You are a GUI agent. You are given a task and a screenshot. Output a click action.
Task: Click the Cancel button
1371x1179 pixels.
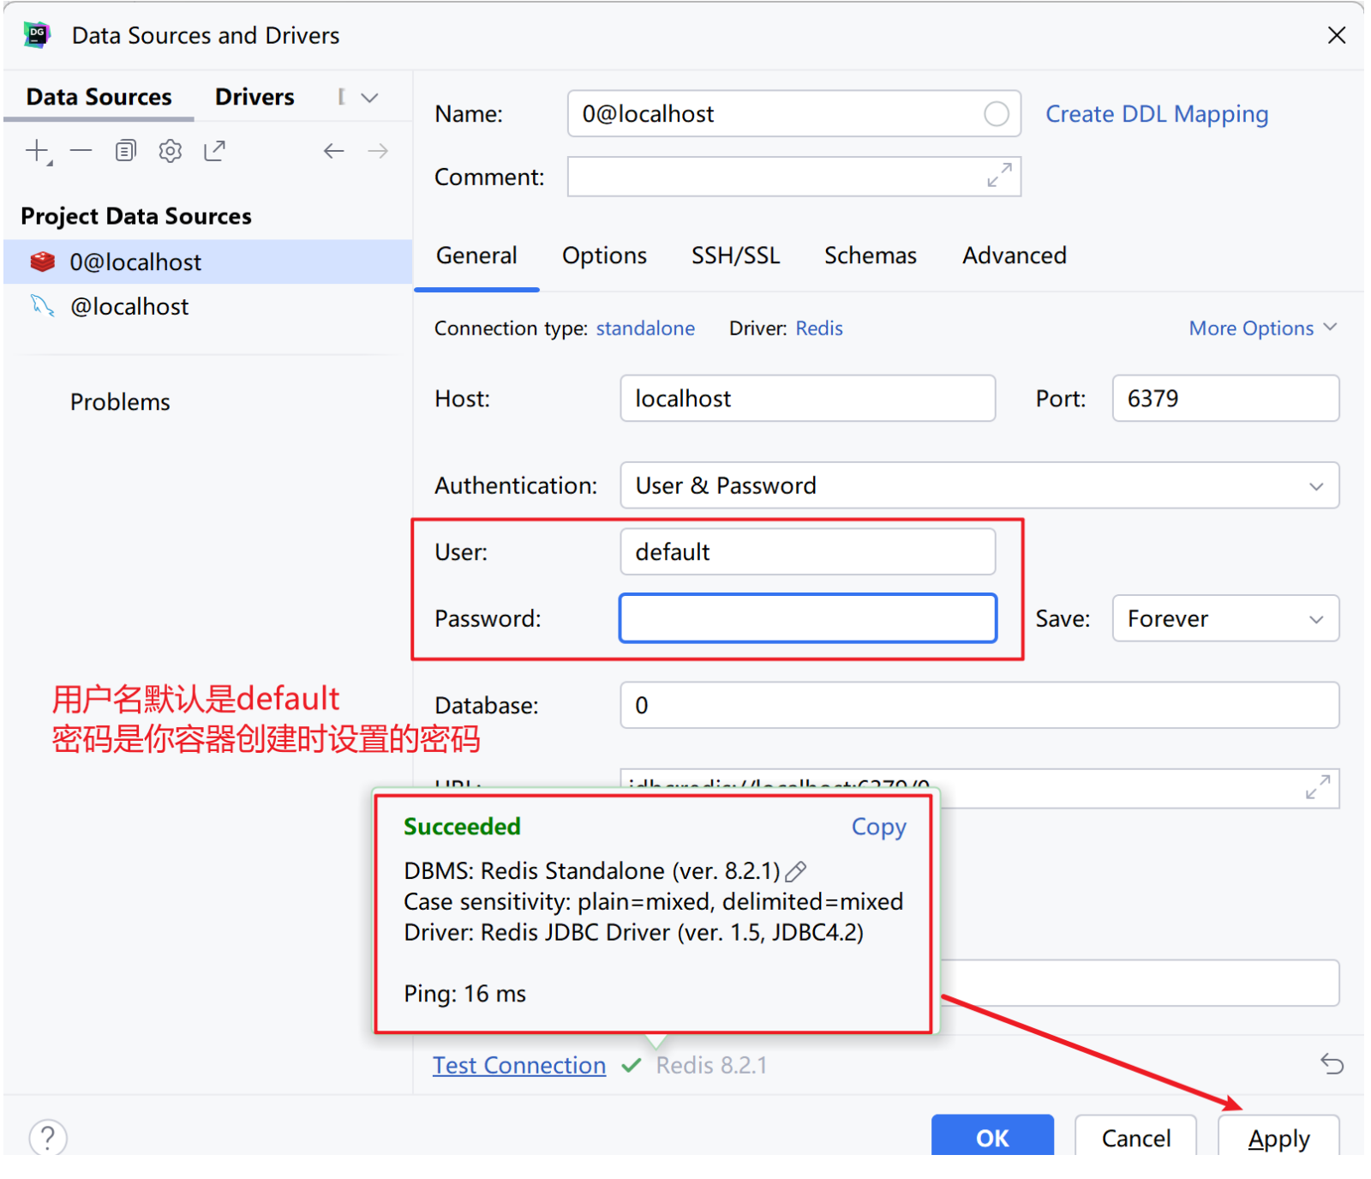(1135, 1135)
